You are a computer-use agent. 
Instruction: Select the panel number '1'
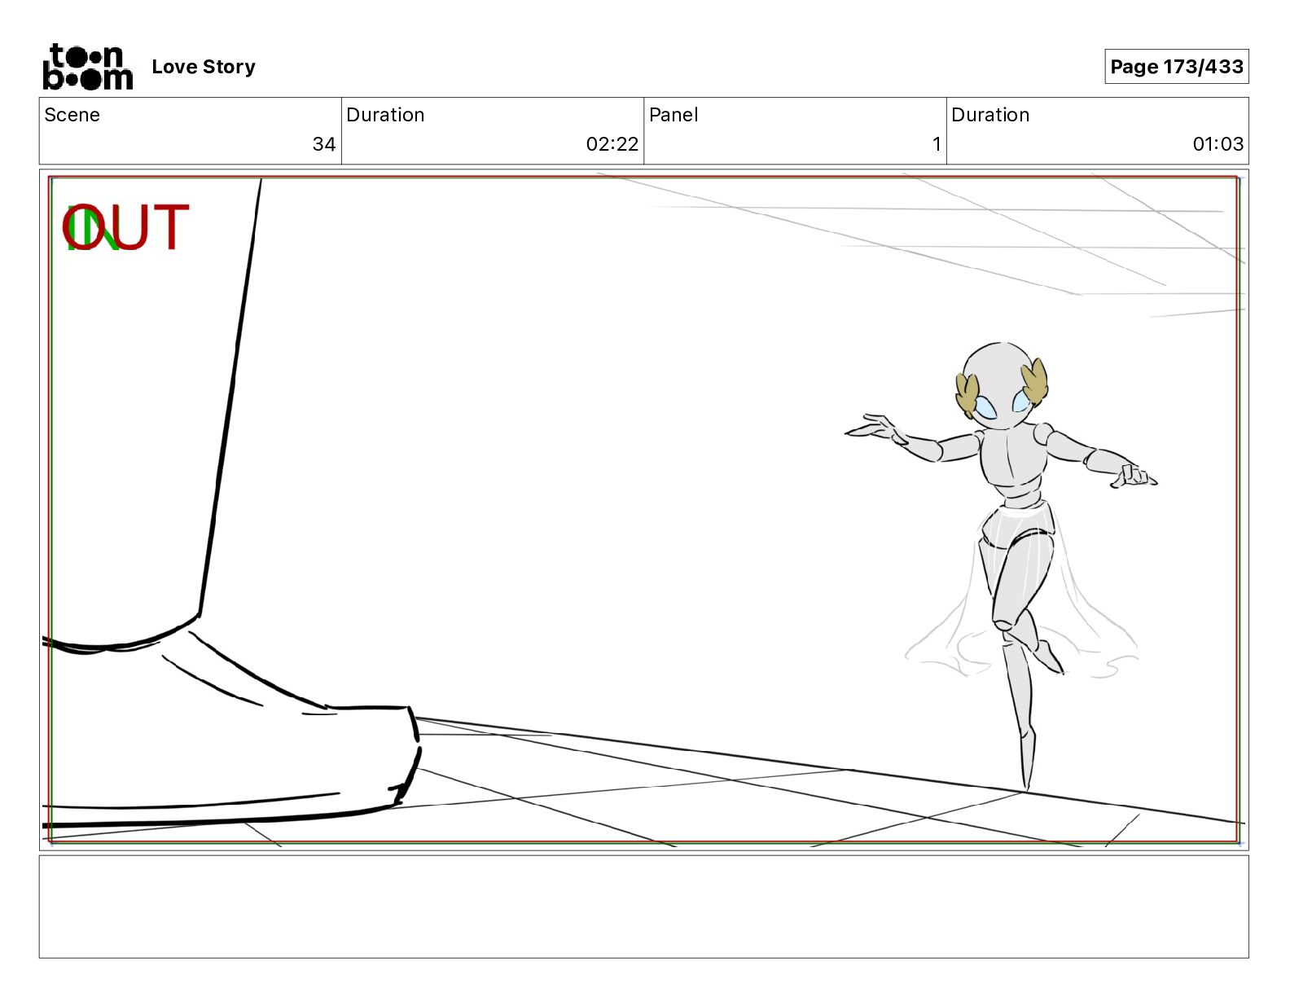tap(937, 144)
